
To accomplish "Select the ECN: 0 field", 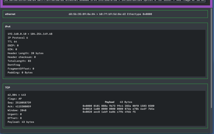I will [x=12, y=49].
